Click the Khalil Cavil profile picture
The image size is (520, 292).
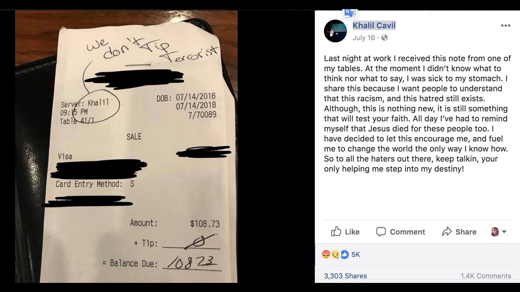pyautogui.click(x=335, y=31)
